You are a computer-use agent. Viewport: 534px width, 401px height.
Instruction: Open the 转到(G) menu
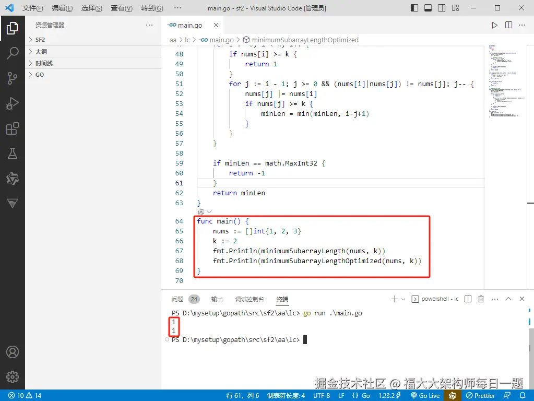[x=152, y=8]
